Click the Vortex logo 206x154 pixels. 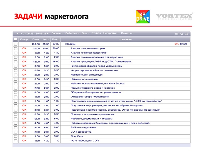[x=175, y=16]
